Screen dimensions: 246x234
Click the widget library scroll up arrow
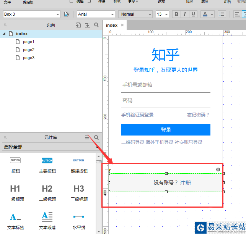[99, 156]
